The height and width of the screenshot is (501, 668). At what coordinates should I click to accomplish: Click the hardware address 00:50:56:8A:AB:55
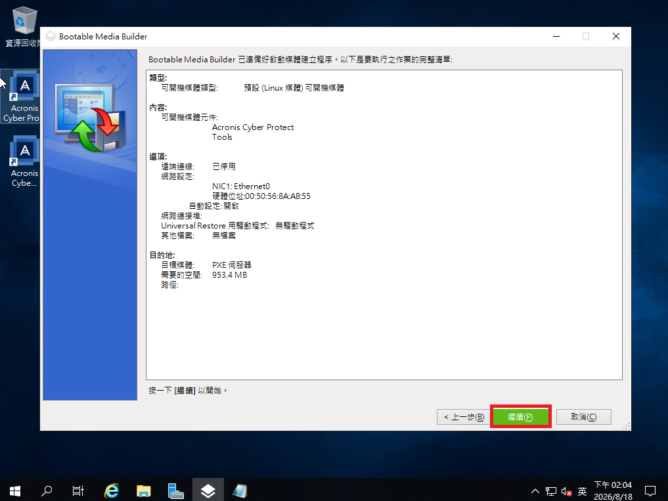click(x=261, y=196)
